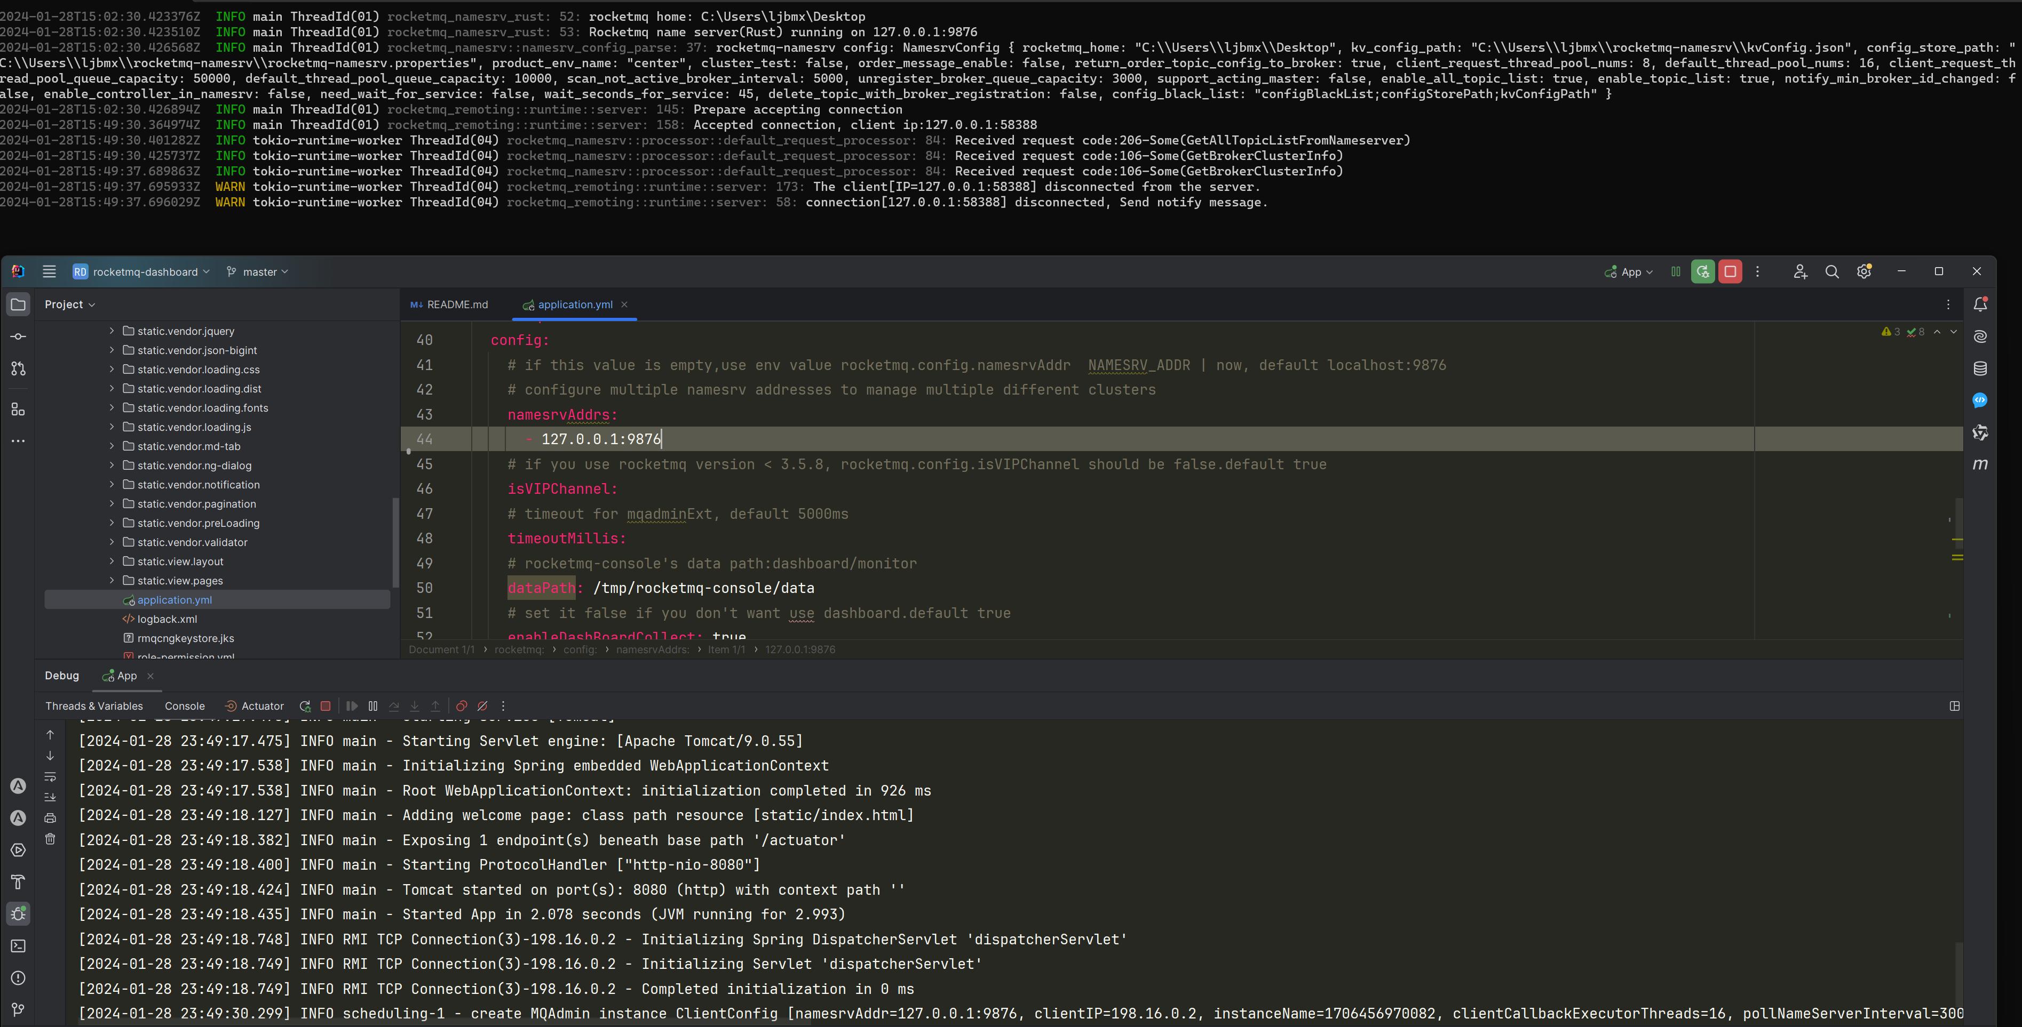The width and height of the screenshot is (2022, 1027).
Task: Click namesrvAddrs breadcrumb in editor footer
Action: pyautogui.click(x=652, y=649)
